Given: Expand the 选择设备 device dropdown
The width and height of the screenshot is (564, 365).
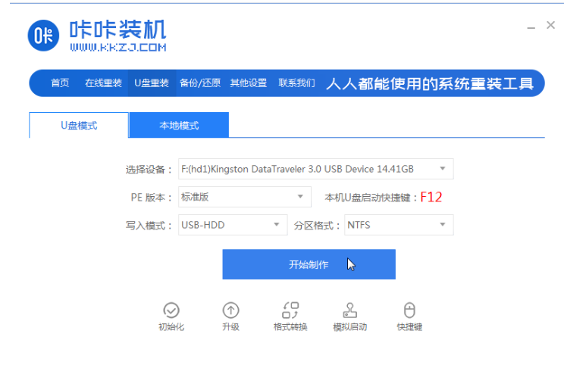Looking at the screenshot, I should coord(442,169).
